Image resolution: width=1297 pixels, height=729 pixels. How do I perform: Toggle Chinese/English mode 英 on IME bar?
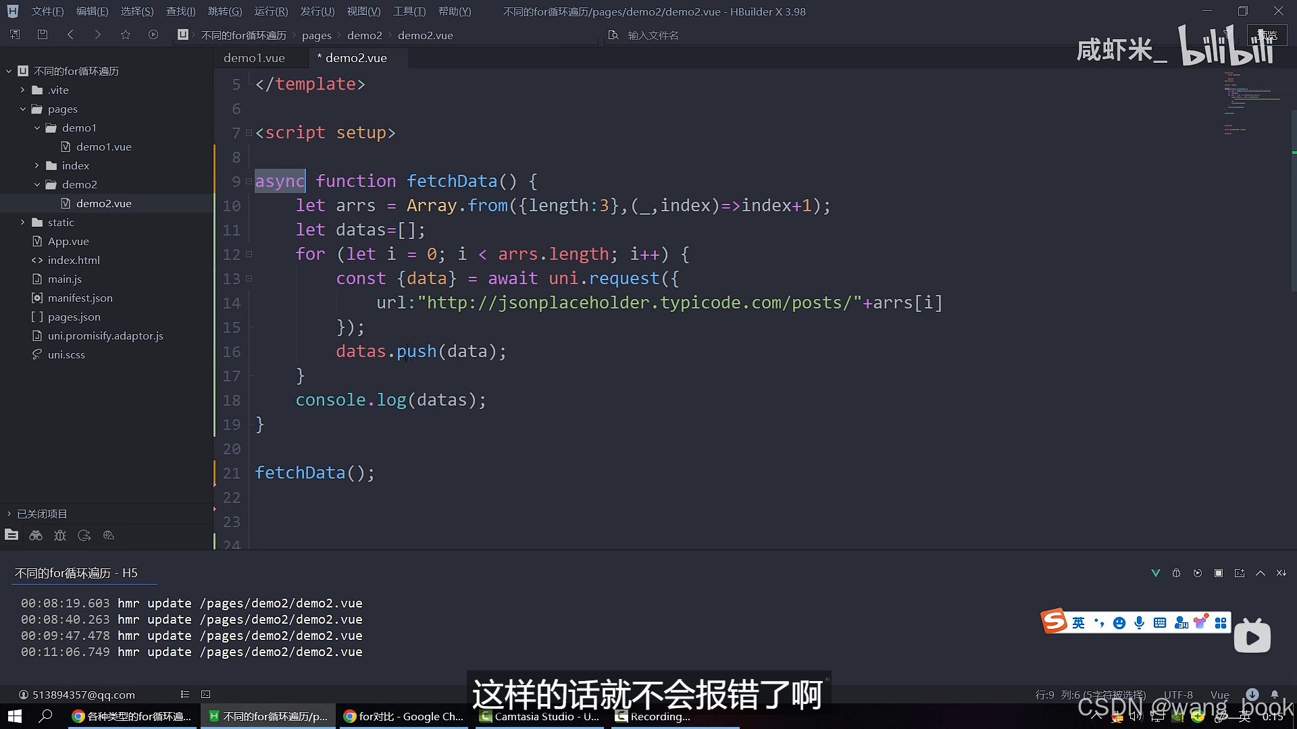coord(1079,623)
